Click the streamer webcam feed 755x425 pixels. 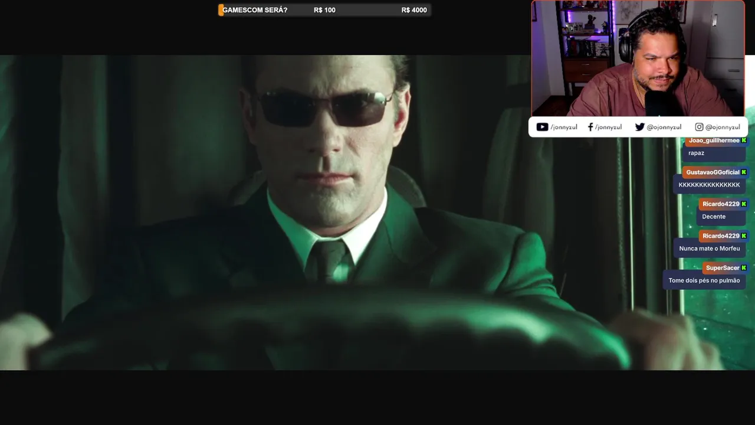point(638,58)
